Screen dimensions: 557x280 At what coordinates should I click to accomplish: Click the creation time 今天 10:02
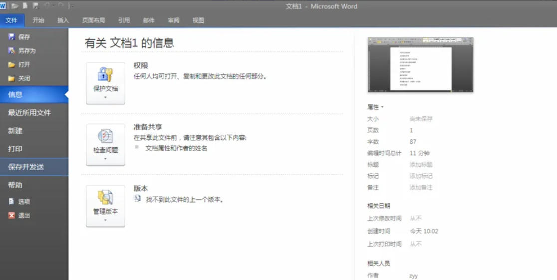[424, 231]
